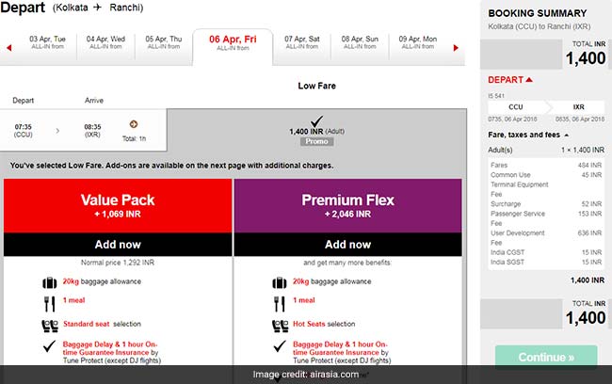The image size is (612, 384).
Task: Click the orange flight details arrow icon
Action: point(134,124)
